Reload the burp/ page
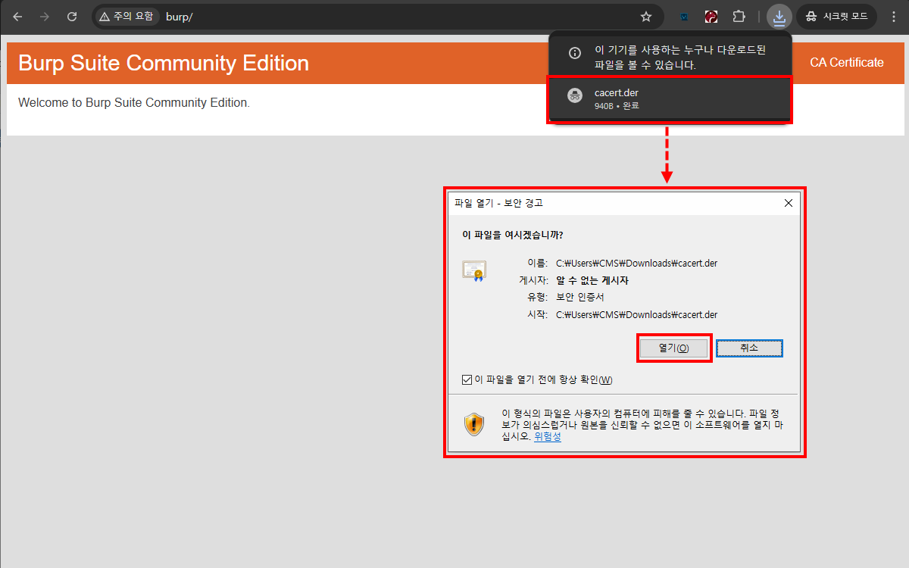 click(72, 17)
